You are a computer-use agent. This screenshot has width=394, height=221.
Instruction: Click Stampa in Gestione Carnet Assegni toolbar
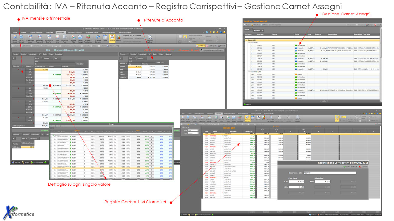click(369, 25)
